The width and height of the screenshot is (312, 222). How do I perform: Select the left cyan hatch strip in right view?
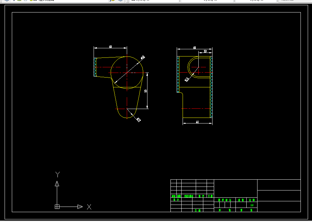(x=178, y=75)
